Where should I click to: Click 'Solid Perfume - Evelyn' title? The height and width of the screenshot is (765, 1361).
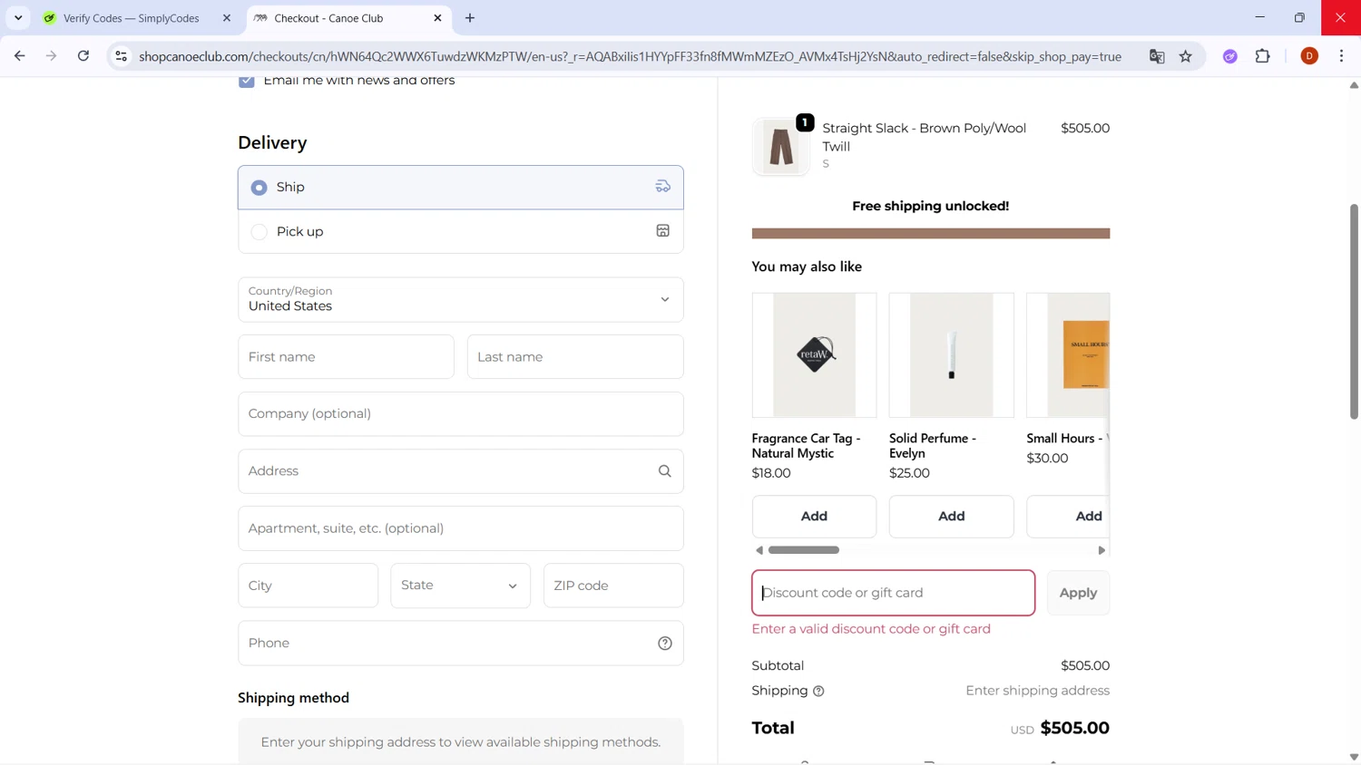(x=933, y=446)
